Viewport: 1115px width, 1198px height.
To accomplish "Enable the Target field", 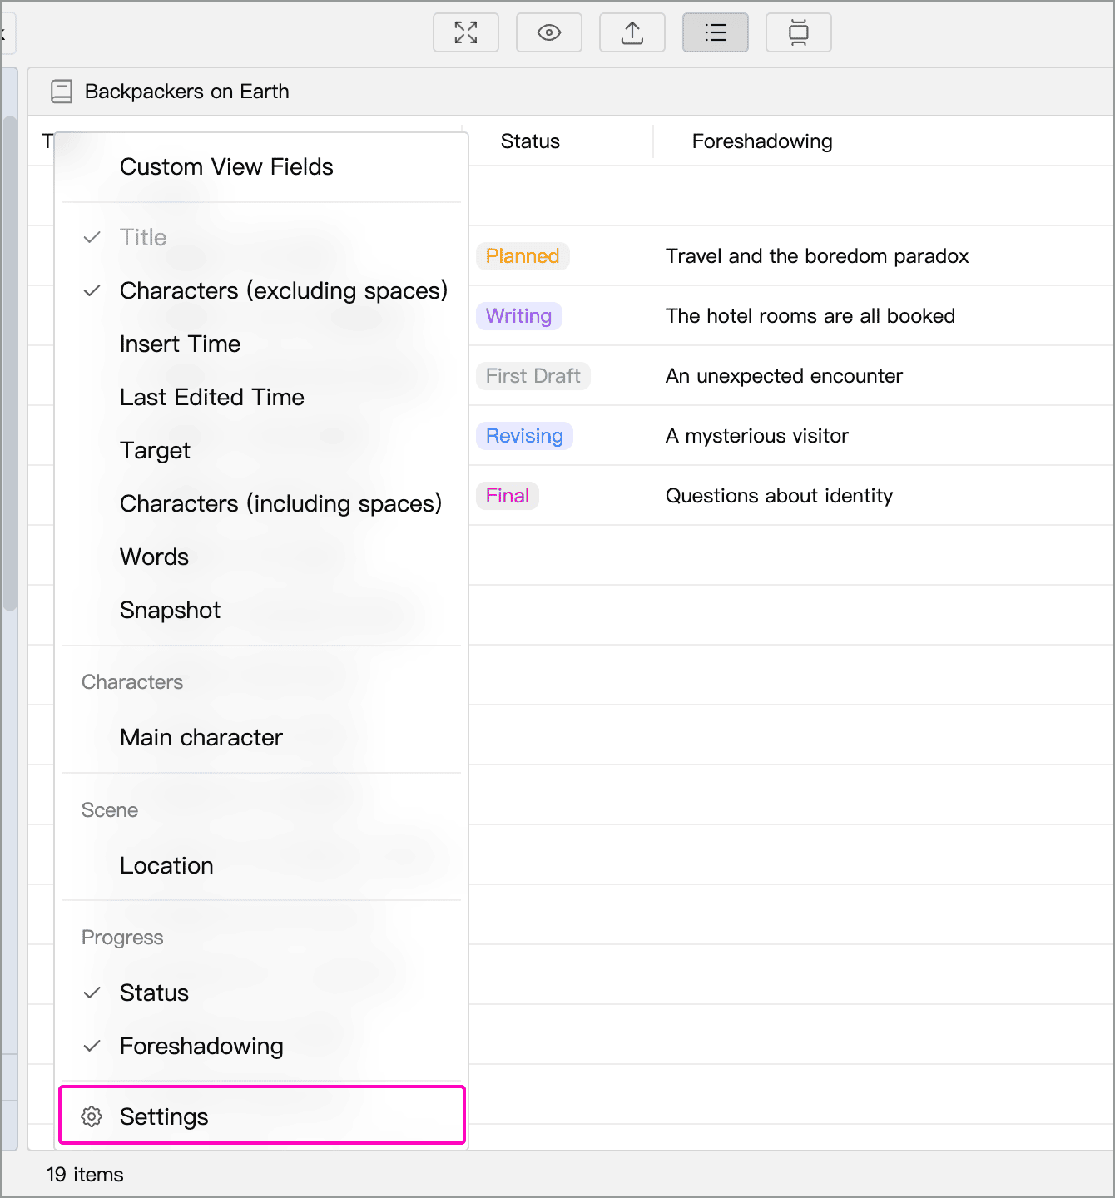I will (261, 450).
